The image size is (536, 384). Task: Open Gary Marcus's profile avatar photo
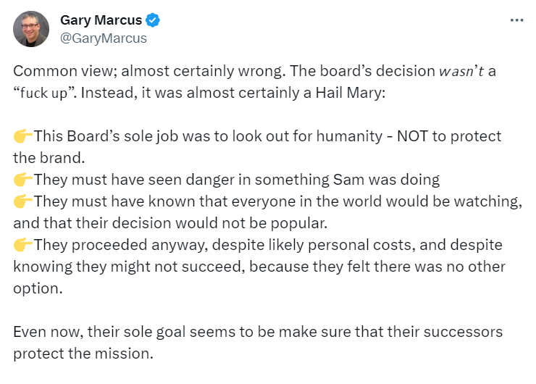31,29
